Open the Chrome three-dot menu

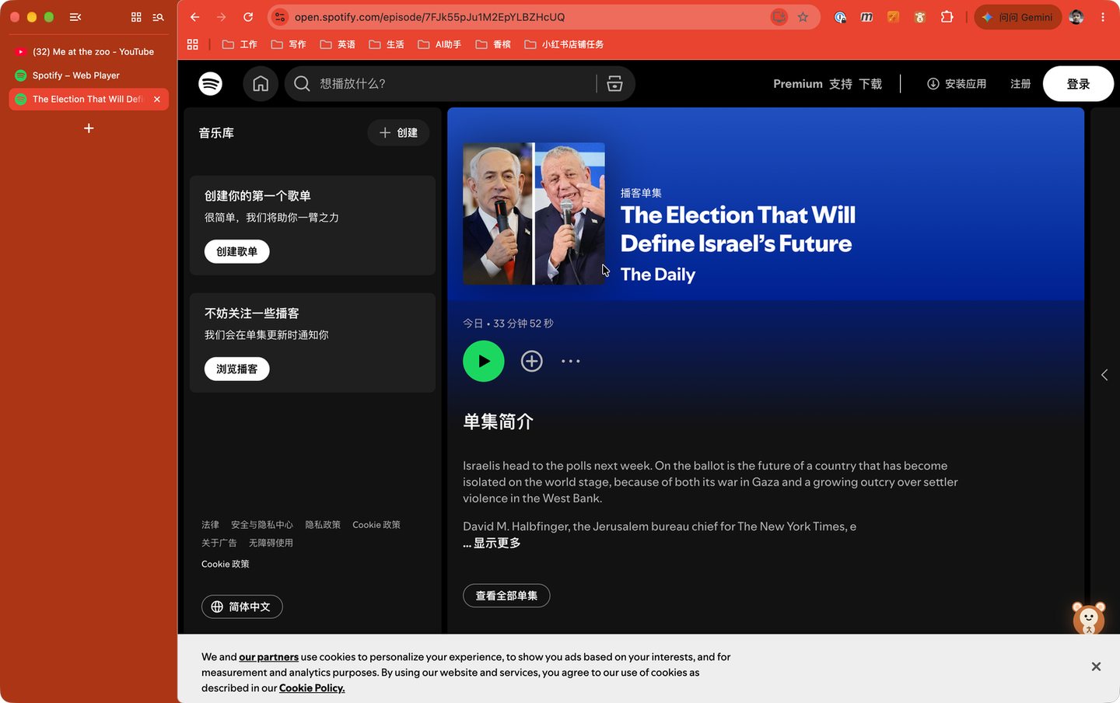click(x=1103, y=17)
